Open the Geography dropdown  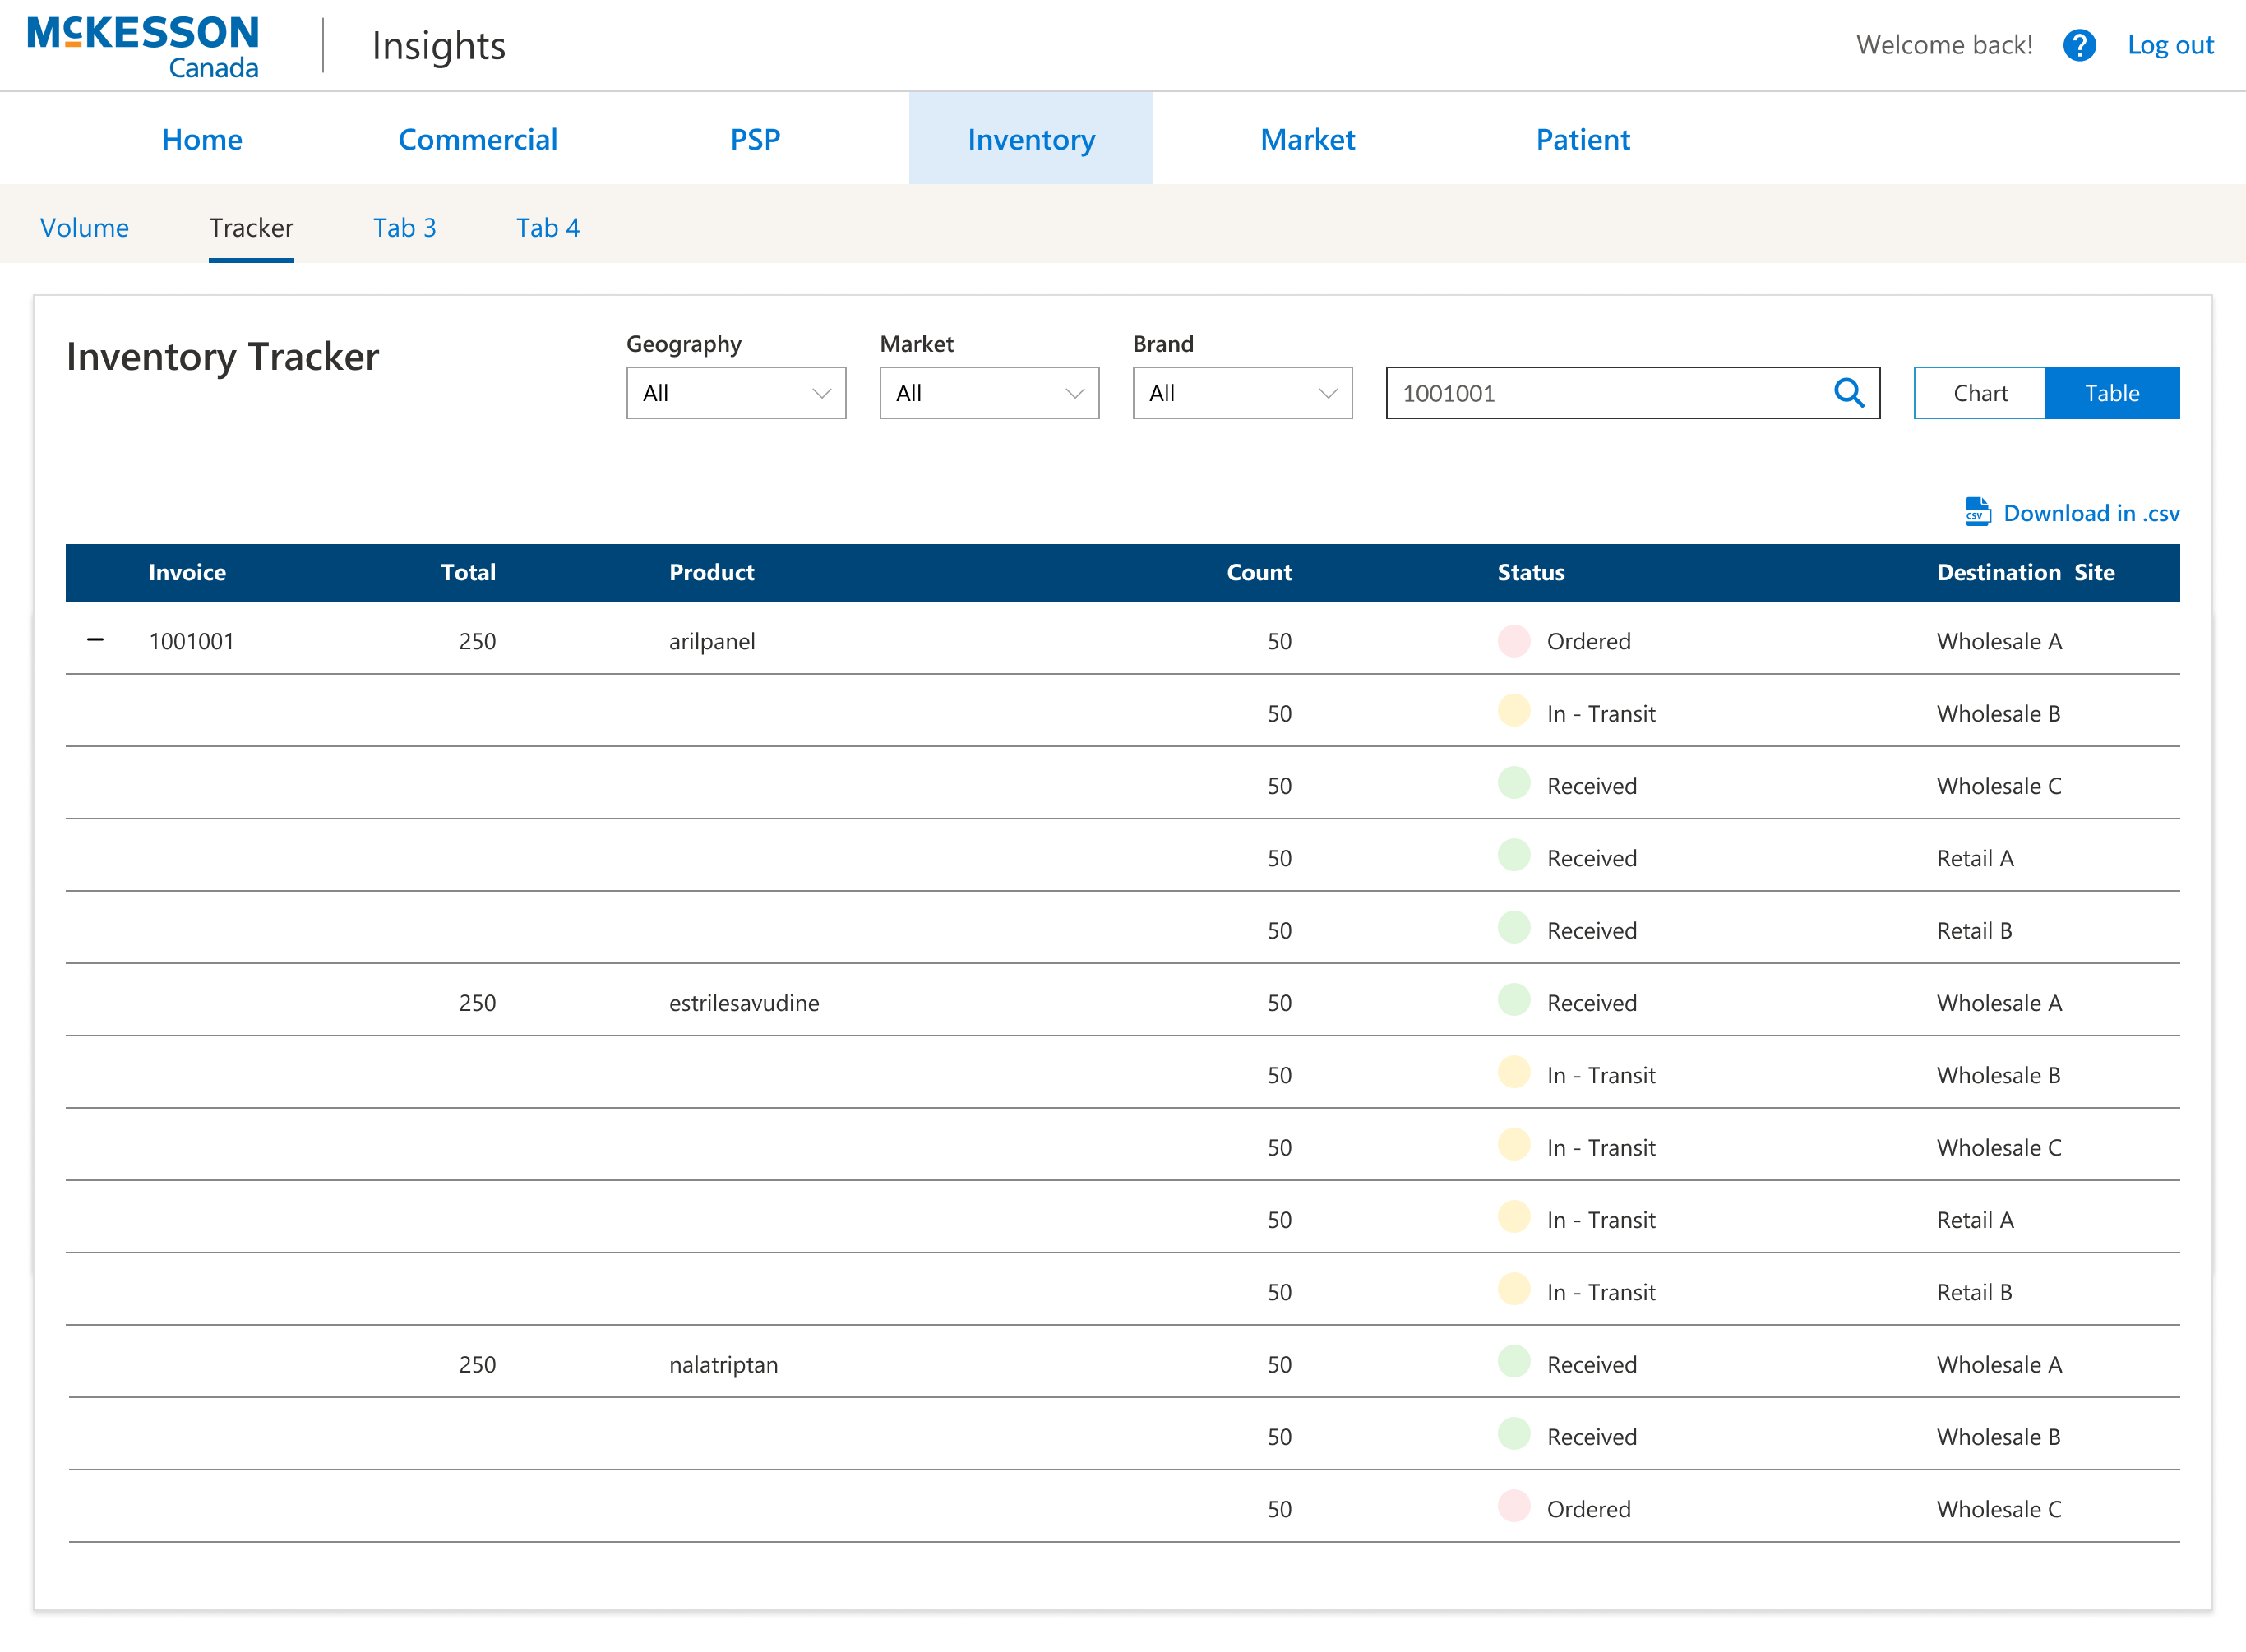pos(736,393)
